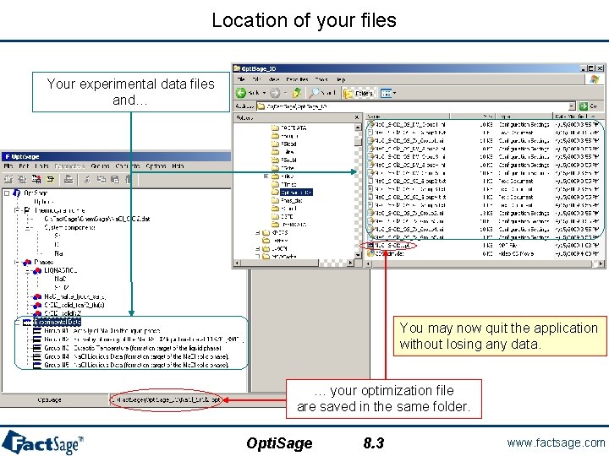Collapse the Experimental Data tree node

(x=17, y=322)
